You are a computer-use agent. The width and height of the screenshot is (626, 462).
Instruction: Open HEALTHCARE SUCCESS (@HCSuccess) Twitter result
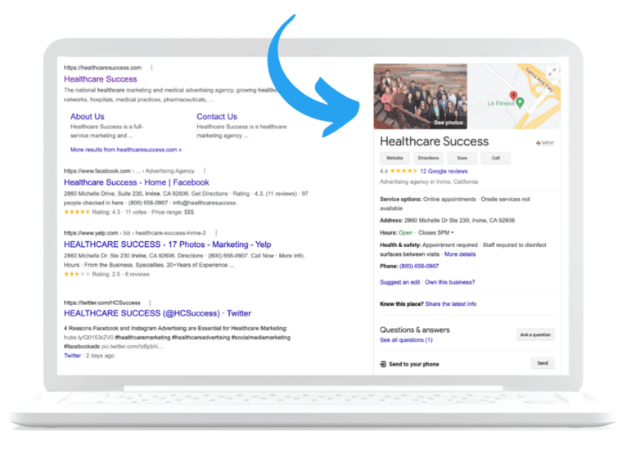(157, 313)
